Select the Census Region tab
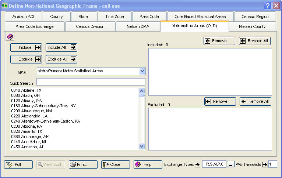282x178 pixels. [255, 17]
